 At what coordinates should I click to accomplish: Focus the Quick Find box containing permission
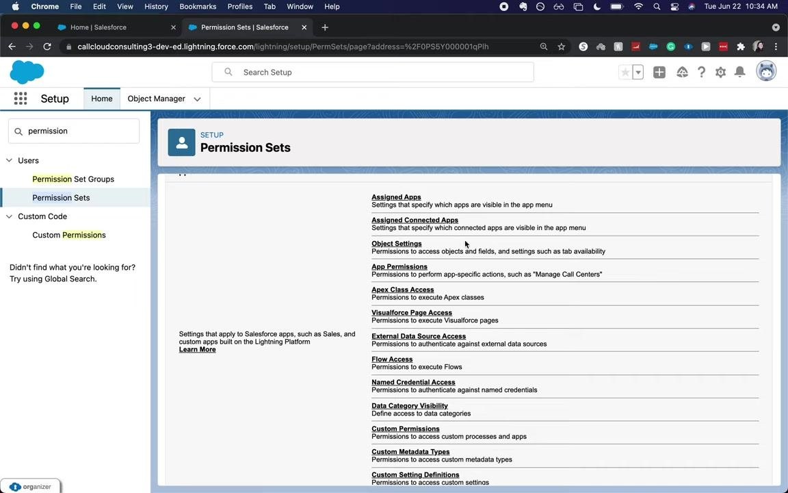point(74,131)
